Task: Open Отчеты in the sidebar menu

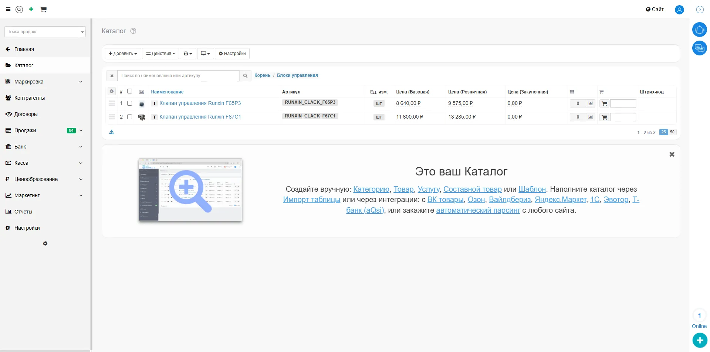Action: [23, 212]
